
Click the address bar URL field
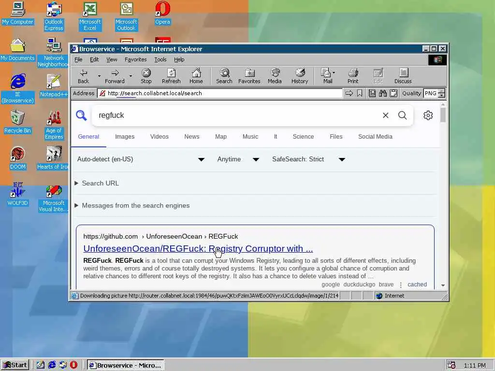[220, 93]
